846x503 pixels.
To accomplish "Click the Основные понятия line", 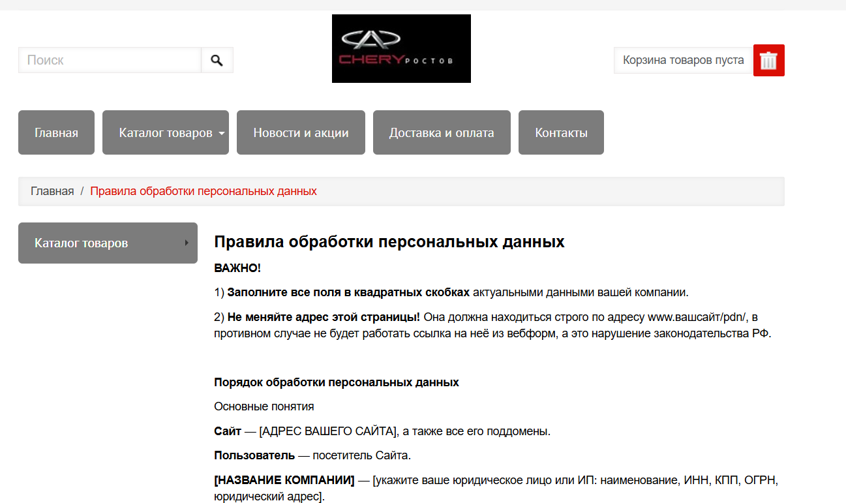I will click(x=264, y=406).
